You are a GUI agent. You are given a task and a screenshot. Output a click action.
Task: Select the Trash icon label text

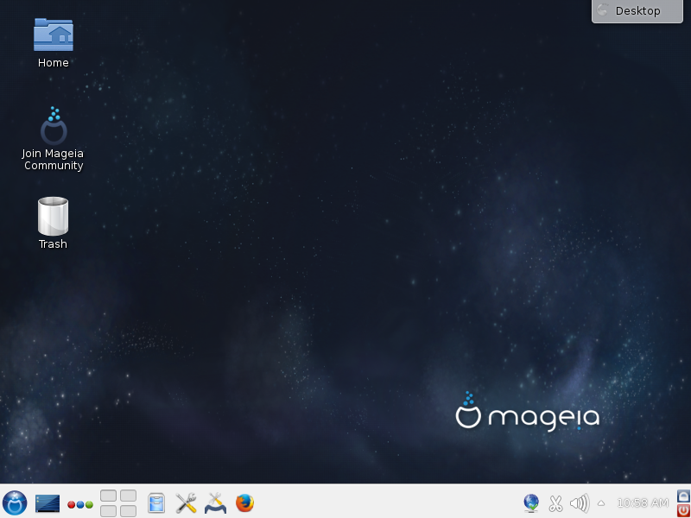click(x=53, y=243)
